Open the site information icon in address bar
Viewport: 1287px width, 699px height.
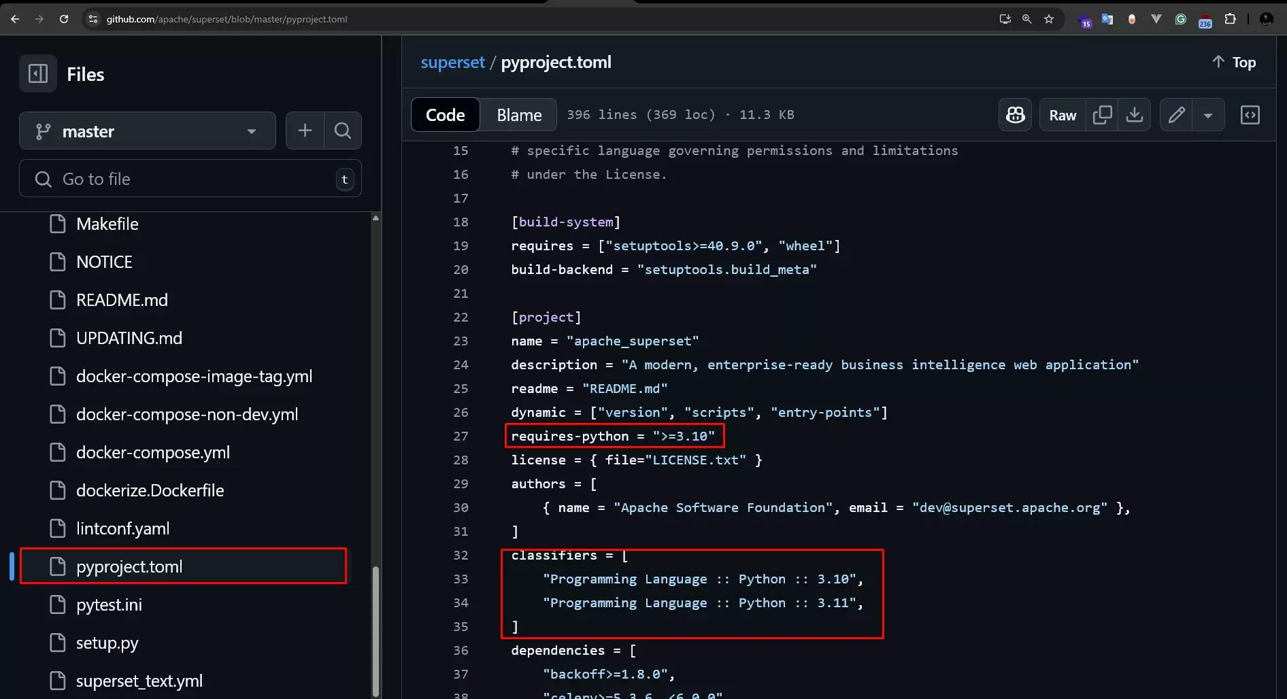tap(93, 19)
